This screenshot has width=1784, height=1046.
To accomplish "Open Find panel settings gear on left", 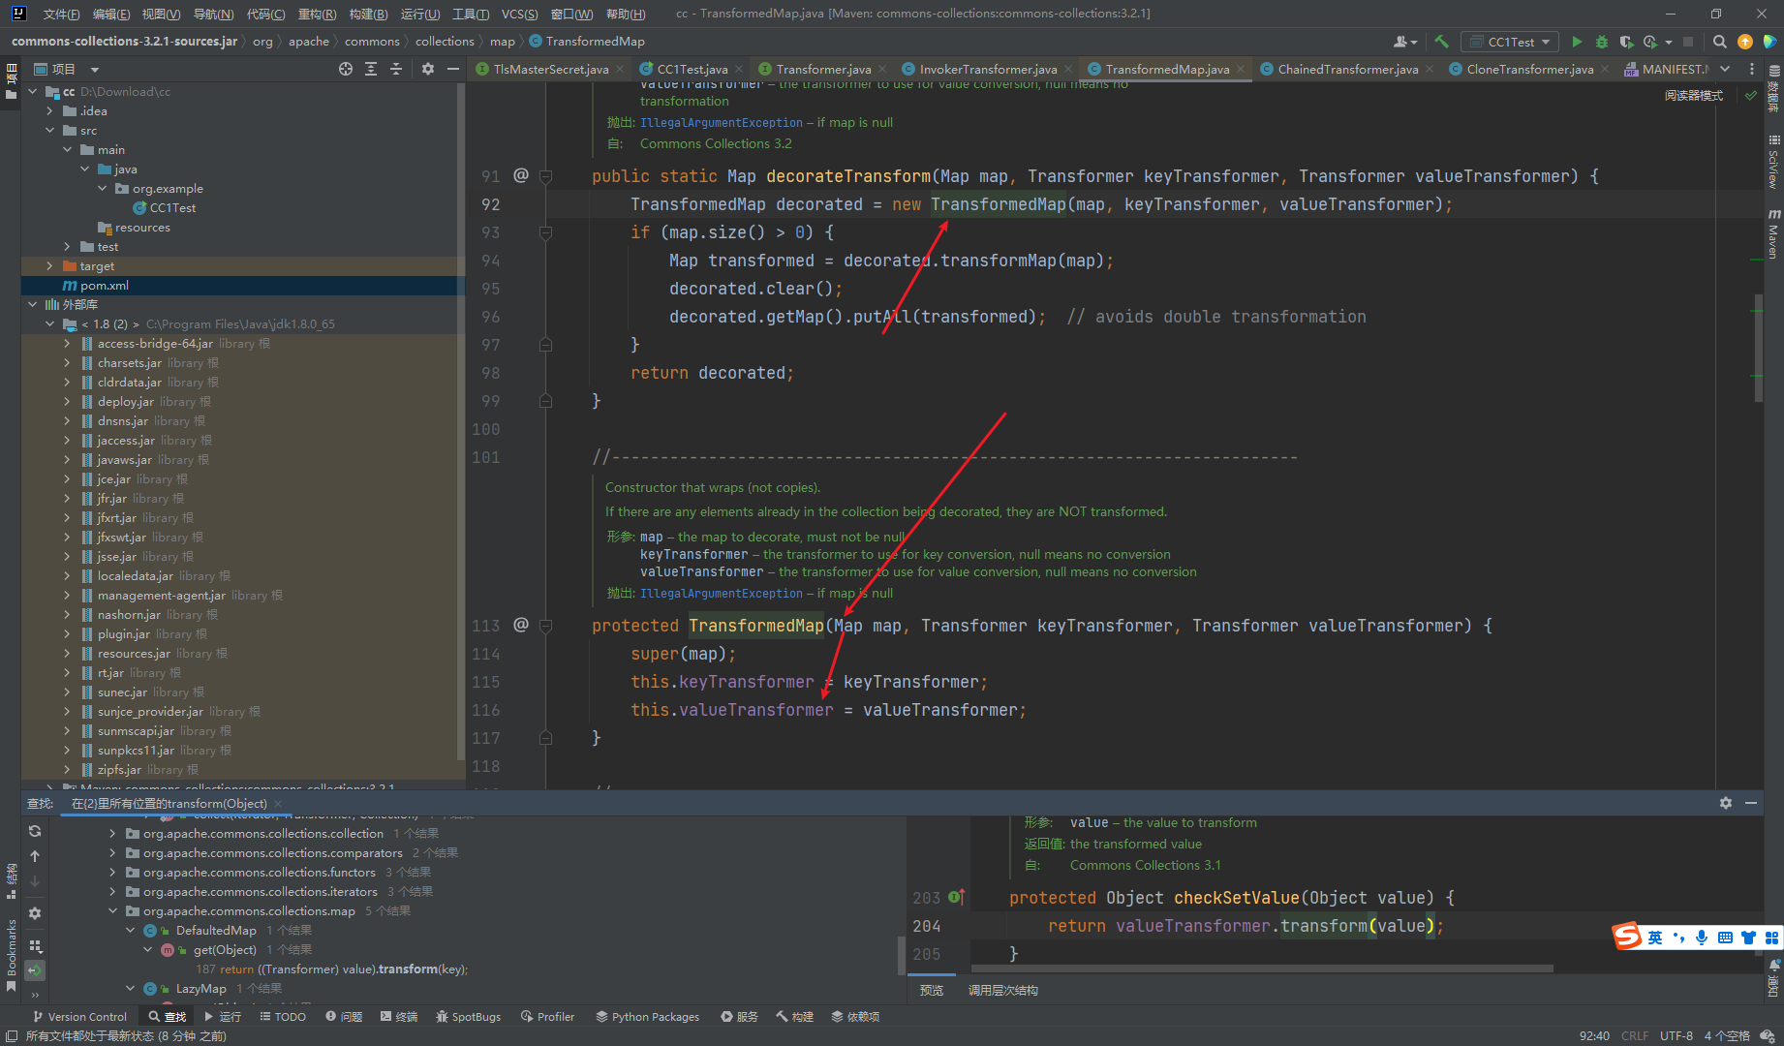I will click(x=35, y=913).
